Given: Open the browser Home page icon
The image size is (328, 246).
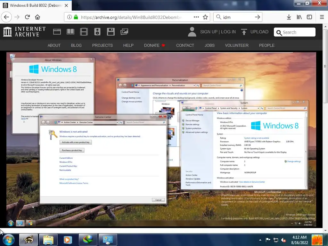Looking at the screenshot, I should click(37, 17).
